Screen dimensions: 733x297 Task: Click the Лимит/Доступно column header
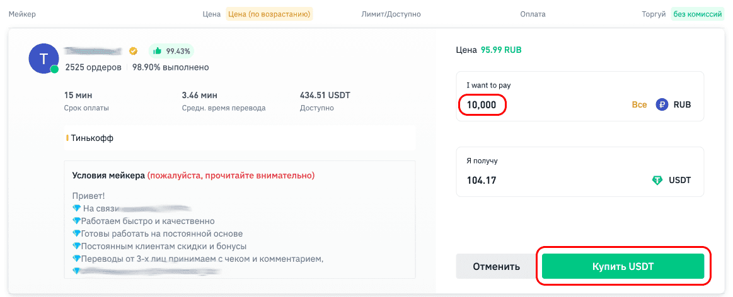point(391,14)
